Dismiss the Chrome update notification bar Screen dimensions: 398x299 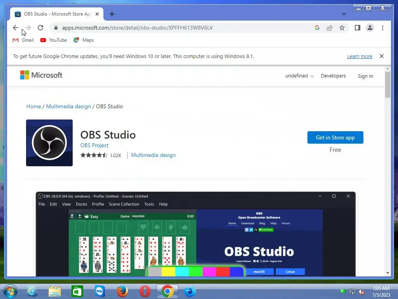click(x=382, y=56)
